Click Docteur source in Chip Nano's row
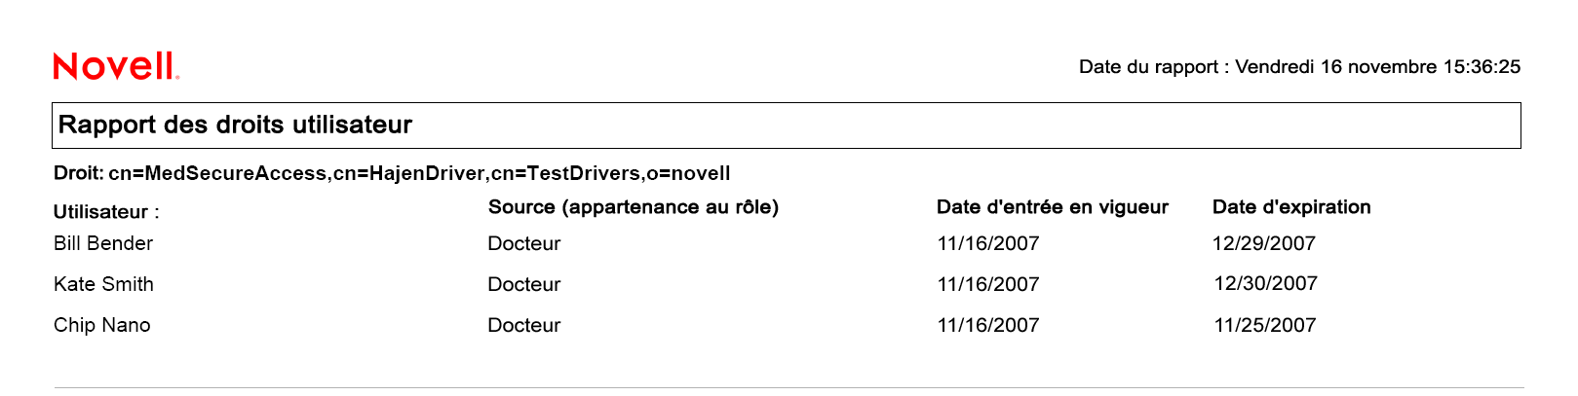The height and width of the screenshot is (396, 1578). coord(524,325)
